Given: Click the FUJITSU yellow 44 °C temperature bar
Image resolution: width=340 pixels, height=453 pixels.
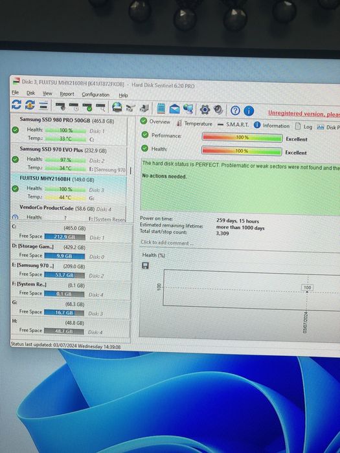Looking at the screenshot, I should (x=65, y=197).
